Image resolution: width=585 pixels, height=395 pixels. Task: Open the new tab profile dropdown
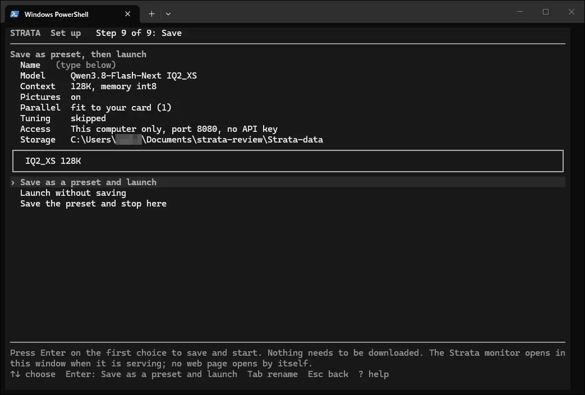pos(168,14)
